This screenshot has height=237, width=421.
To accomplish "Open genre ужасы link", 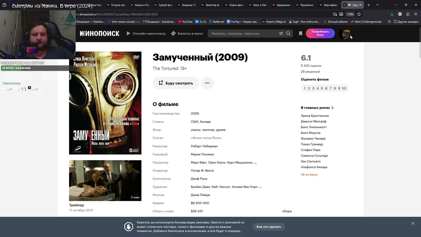I will pyautogui.click(x=195, y=130).
